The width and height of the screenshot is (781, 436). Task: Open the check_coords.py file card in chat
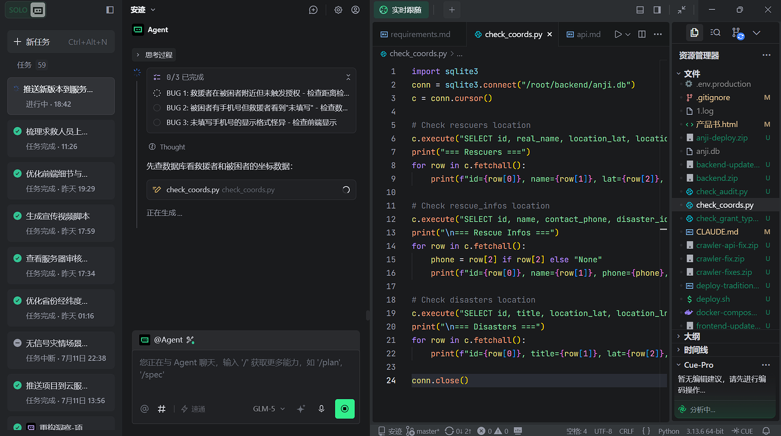[x=251, y=190]
